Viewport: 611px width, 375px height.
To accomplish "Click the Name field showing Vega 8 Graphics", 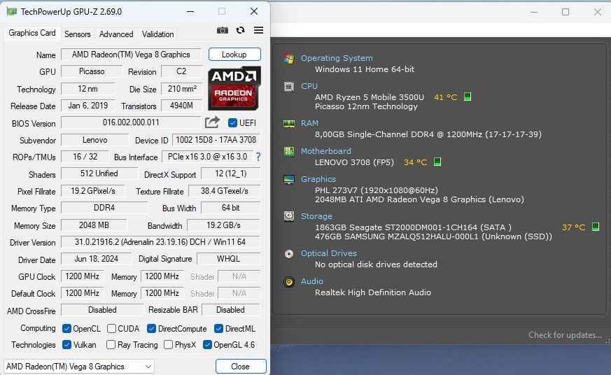I will point(131,55).
